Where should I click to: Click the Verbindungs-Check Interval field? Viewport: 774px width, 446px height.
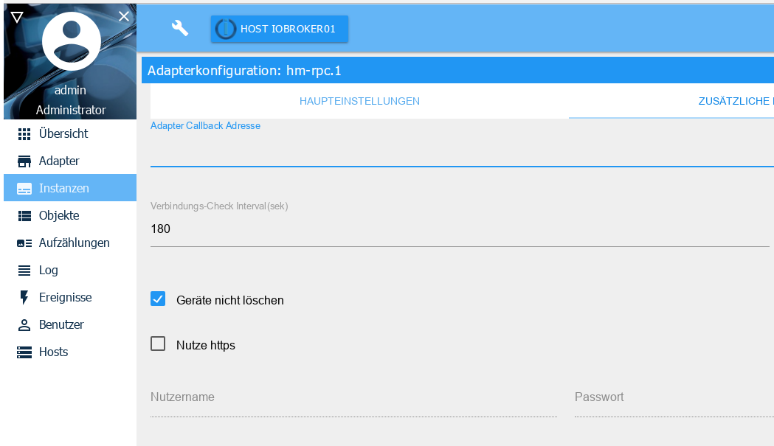coord(459,229)
